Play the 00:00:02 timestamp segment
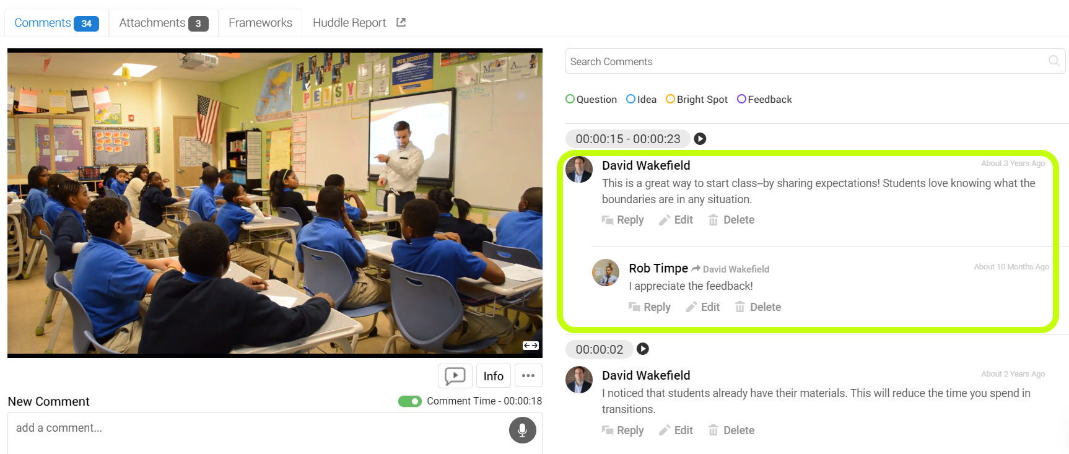 [643, 349]
